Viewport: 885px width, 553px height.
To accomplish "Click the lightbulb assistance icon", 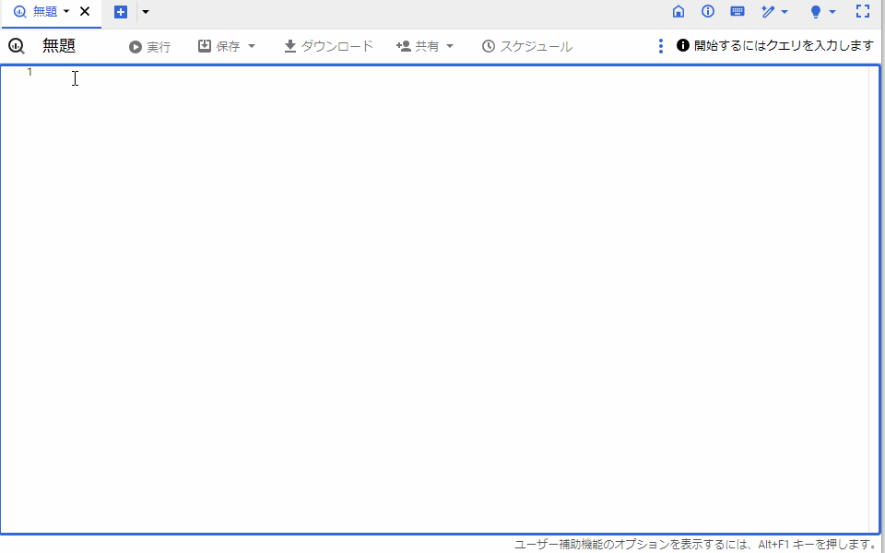I will [x=817, y=12].
